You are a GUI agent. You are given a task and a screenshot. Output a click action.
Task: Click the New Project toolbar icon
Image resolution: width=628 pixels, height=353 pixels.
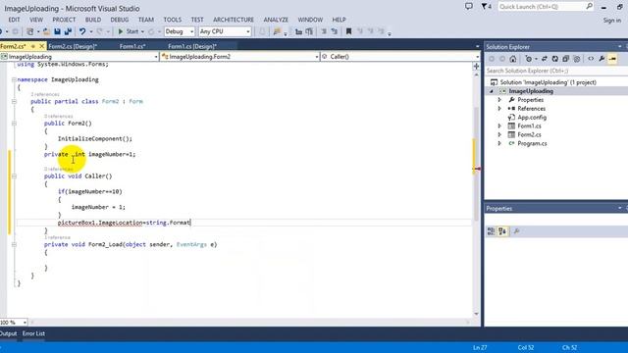click(x=29, y=31)
